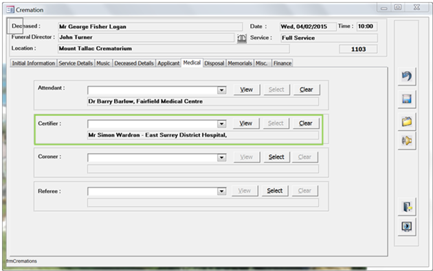The image size is (433, 271).
Task: Click the Time field showing 10:00
Action: pos(367,27)
